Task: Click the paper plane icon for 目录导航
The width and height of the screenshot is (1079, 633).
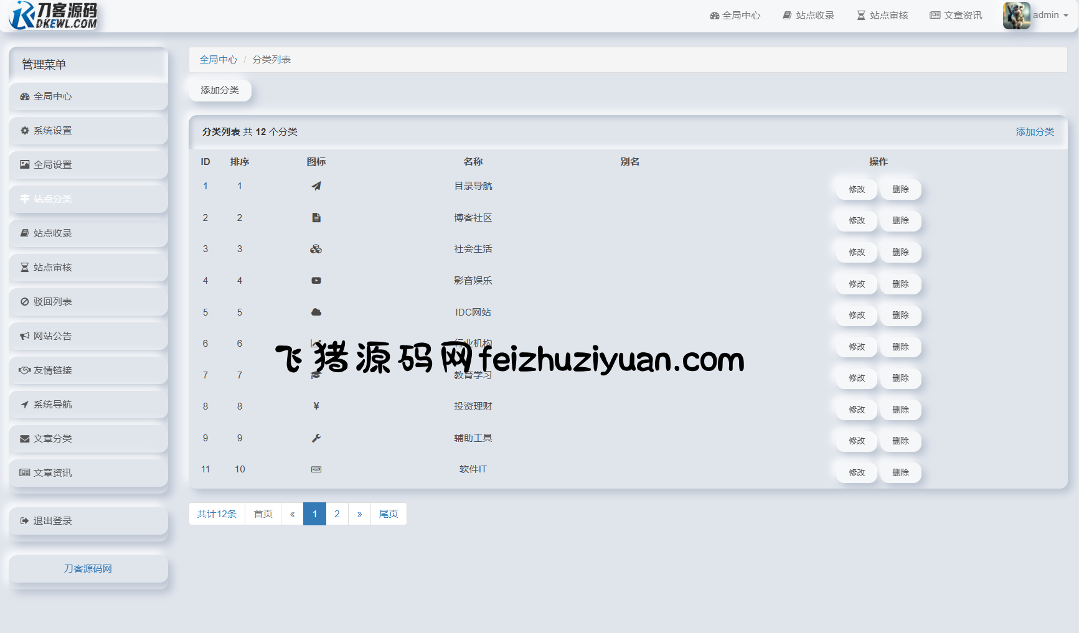Action: click(x=316, y=186)
